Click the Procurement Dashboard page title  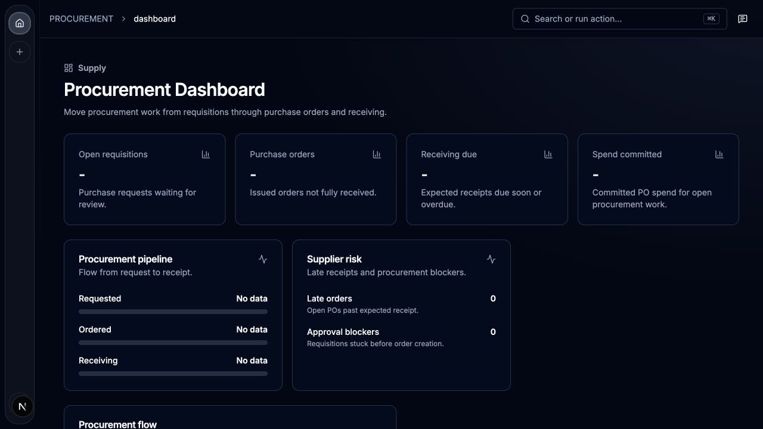point(164,89)
